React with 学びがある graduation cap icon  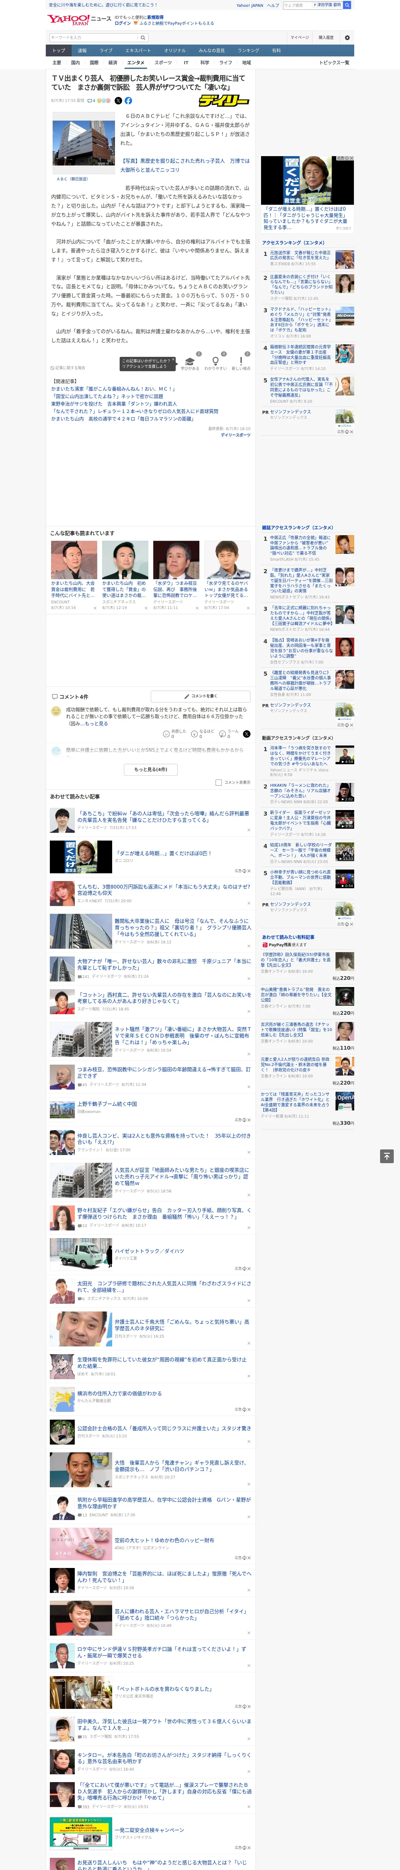point(190,362)
